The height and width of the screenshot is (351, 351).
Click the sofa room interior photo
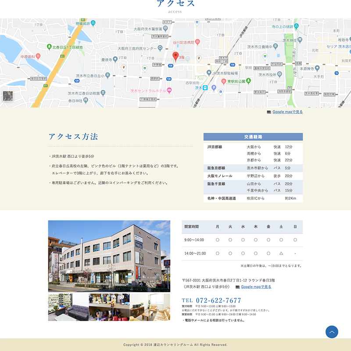click(x=68, y=307)
